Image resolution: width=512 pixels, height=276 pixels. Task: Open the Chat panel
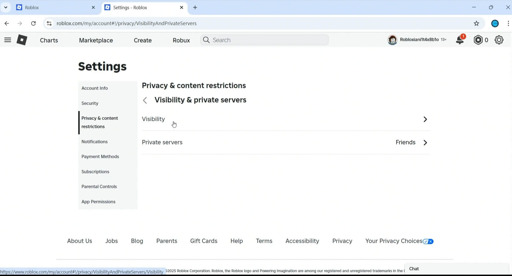point(457,269)
